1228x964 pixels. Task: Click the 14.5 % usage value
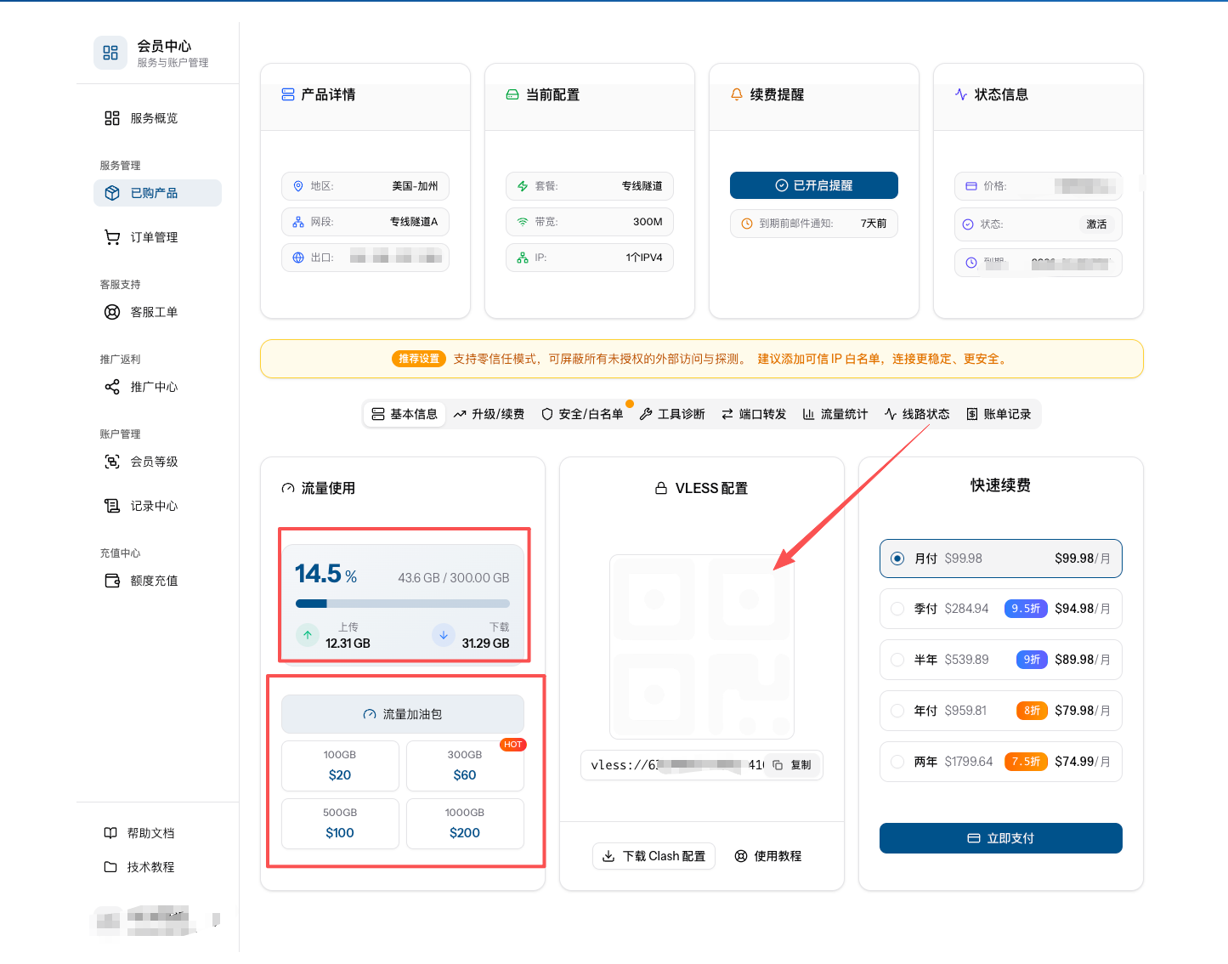(325, 574)
